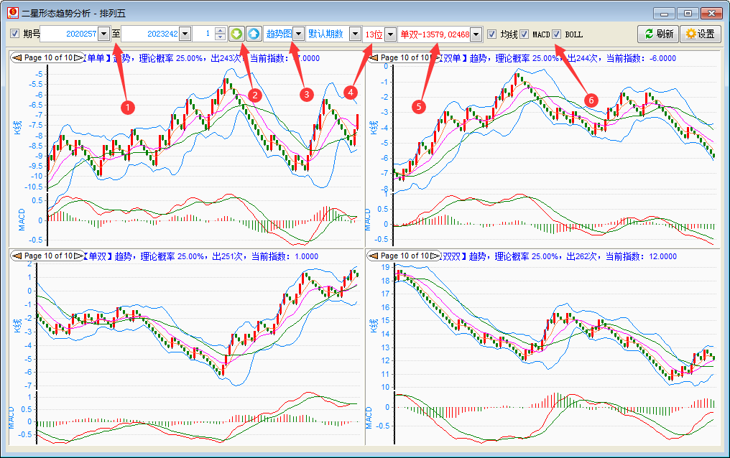730x458 pixels.
Task: Click the green down arrow button
Action: tap(236, 34)
